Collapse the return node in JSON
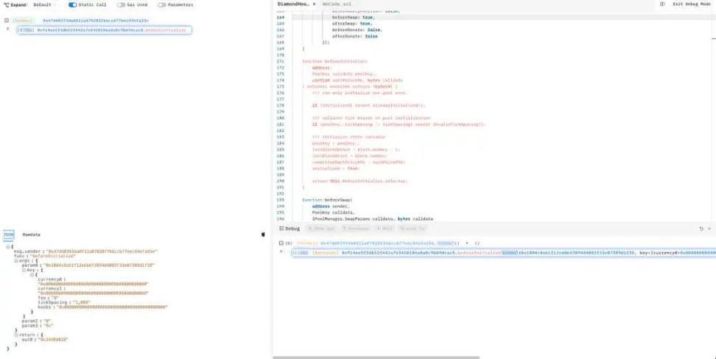Image resolution: width=716 pixels, height=359 pixels. coord(16,333)
